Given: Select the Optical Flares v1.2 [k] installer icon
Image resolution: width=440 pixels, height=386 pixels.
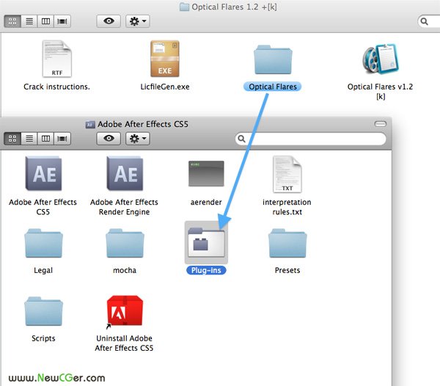Looking at the screenshot, I should pos(381,59).
